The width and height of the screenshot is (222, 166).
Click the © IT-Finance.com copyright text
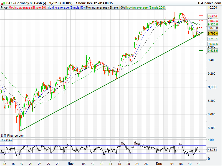pos(12,136)
